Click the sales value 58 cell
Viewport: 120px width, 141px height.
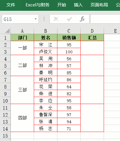(x=69, y=107)
